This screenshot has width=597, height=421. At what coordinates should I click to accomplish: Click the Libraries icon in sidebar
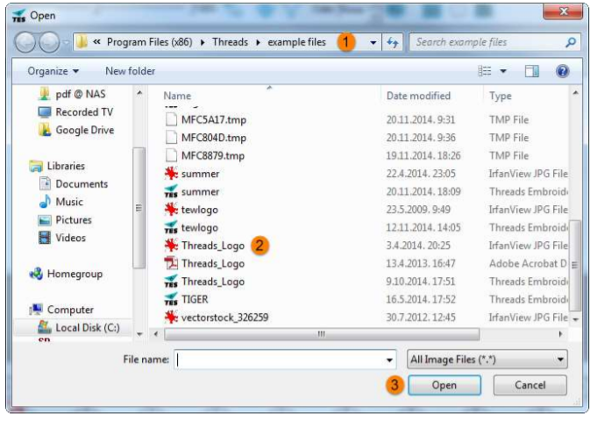(36, 166)
